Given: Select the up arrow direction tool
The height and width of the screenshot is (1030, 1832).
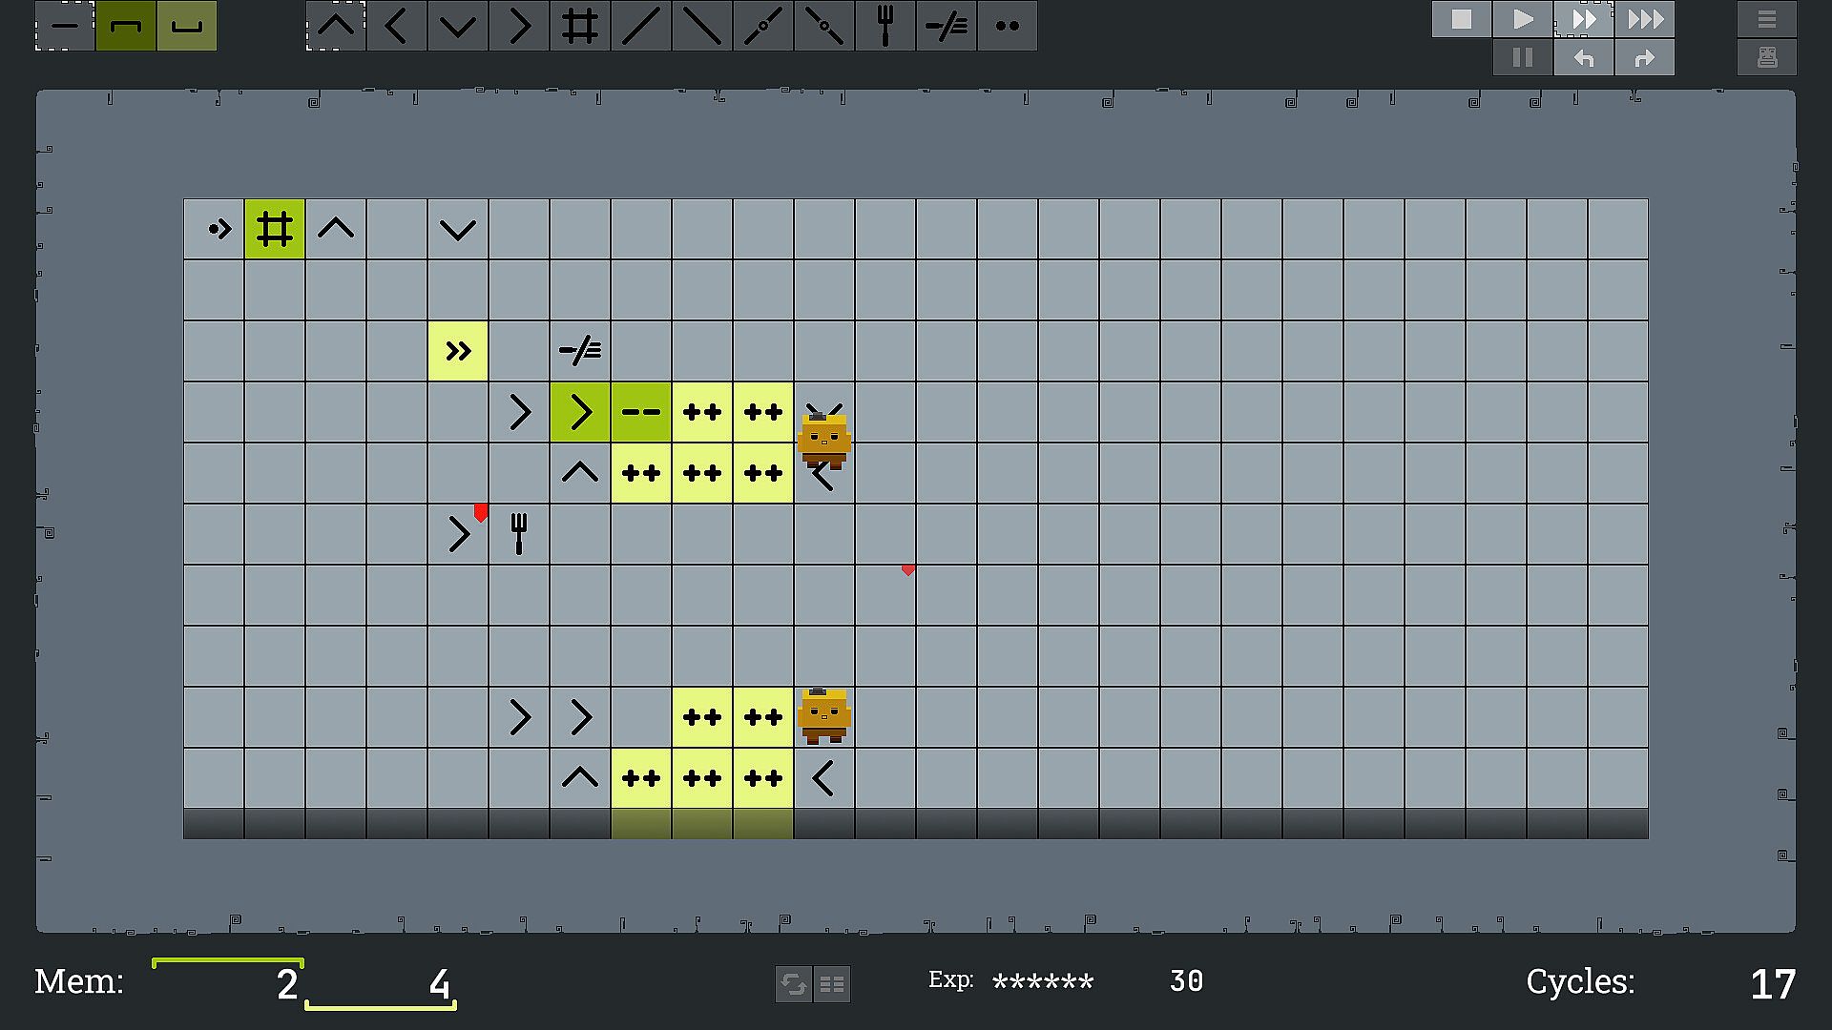Looking at the screenshot, I should [x=336, y=26].
